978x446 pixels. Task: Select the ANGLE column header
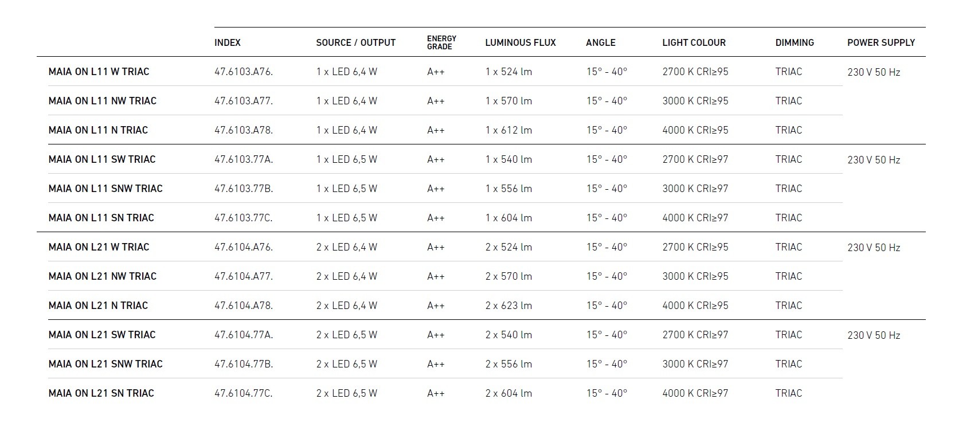click(600, 42)
